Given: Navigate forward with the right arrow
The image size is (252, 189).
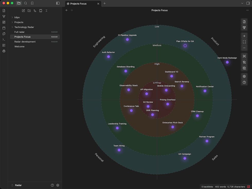Looking at the screenshot, I should point(72,10).
